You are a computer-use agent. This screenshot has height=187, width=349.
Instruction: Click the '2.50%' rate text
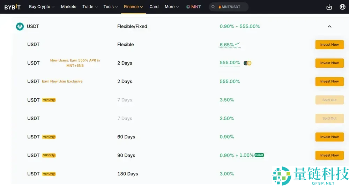(227, 118)
